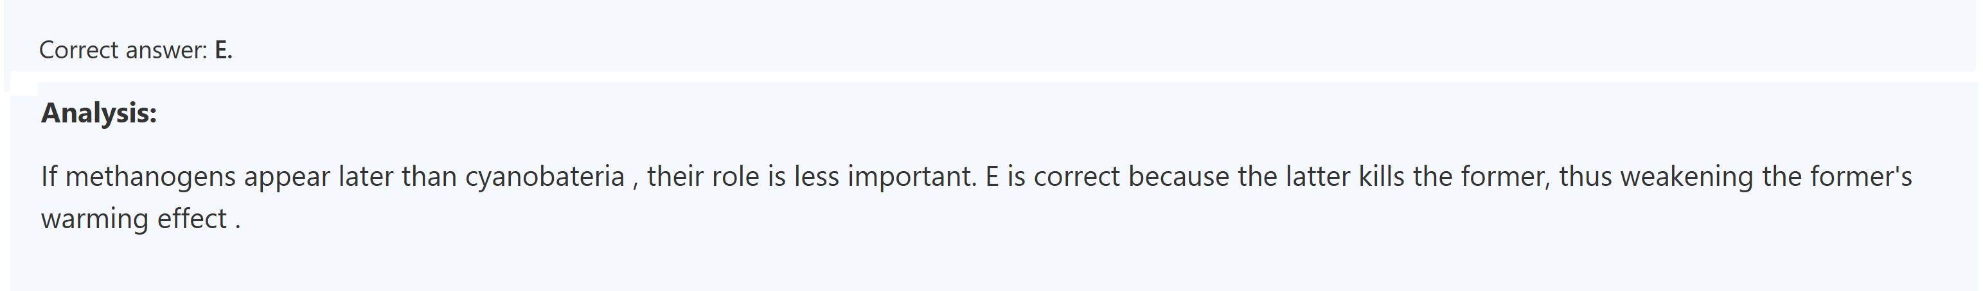This screenshot has width=1983, height=291.
Task: Click the word "correct" in "E is correct"
Action: (x=1077, y=177)
